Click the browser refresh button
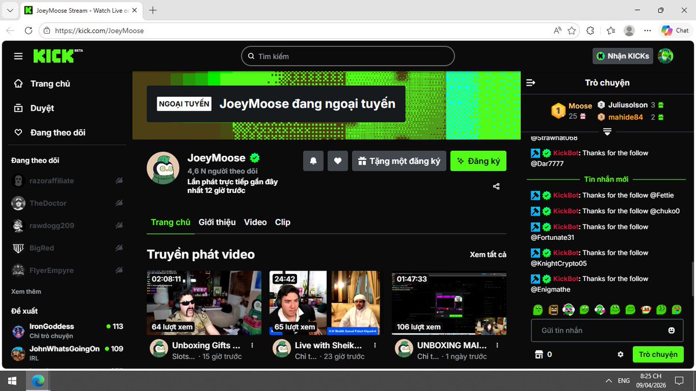The height and width of the screenshot is (391, 696). 28,31
